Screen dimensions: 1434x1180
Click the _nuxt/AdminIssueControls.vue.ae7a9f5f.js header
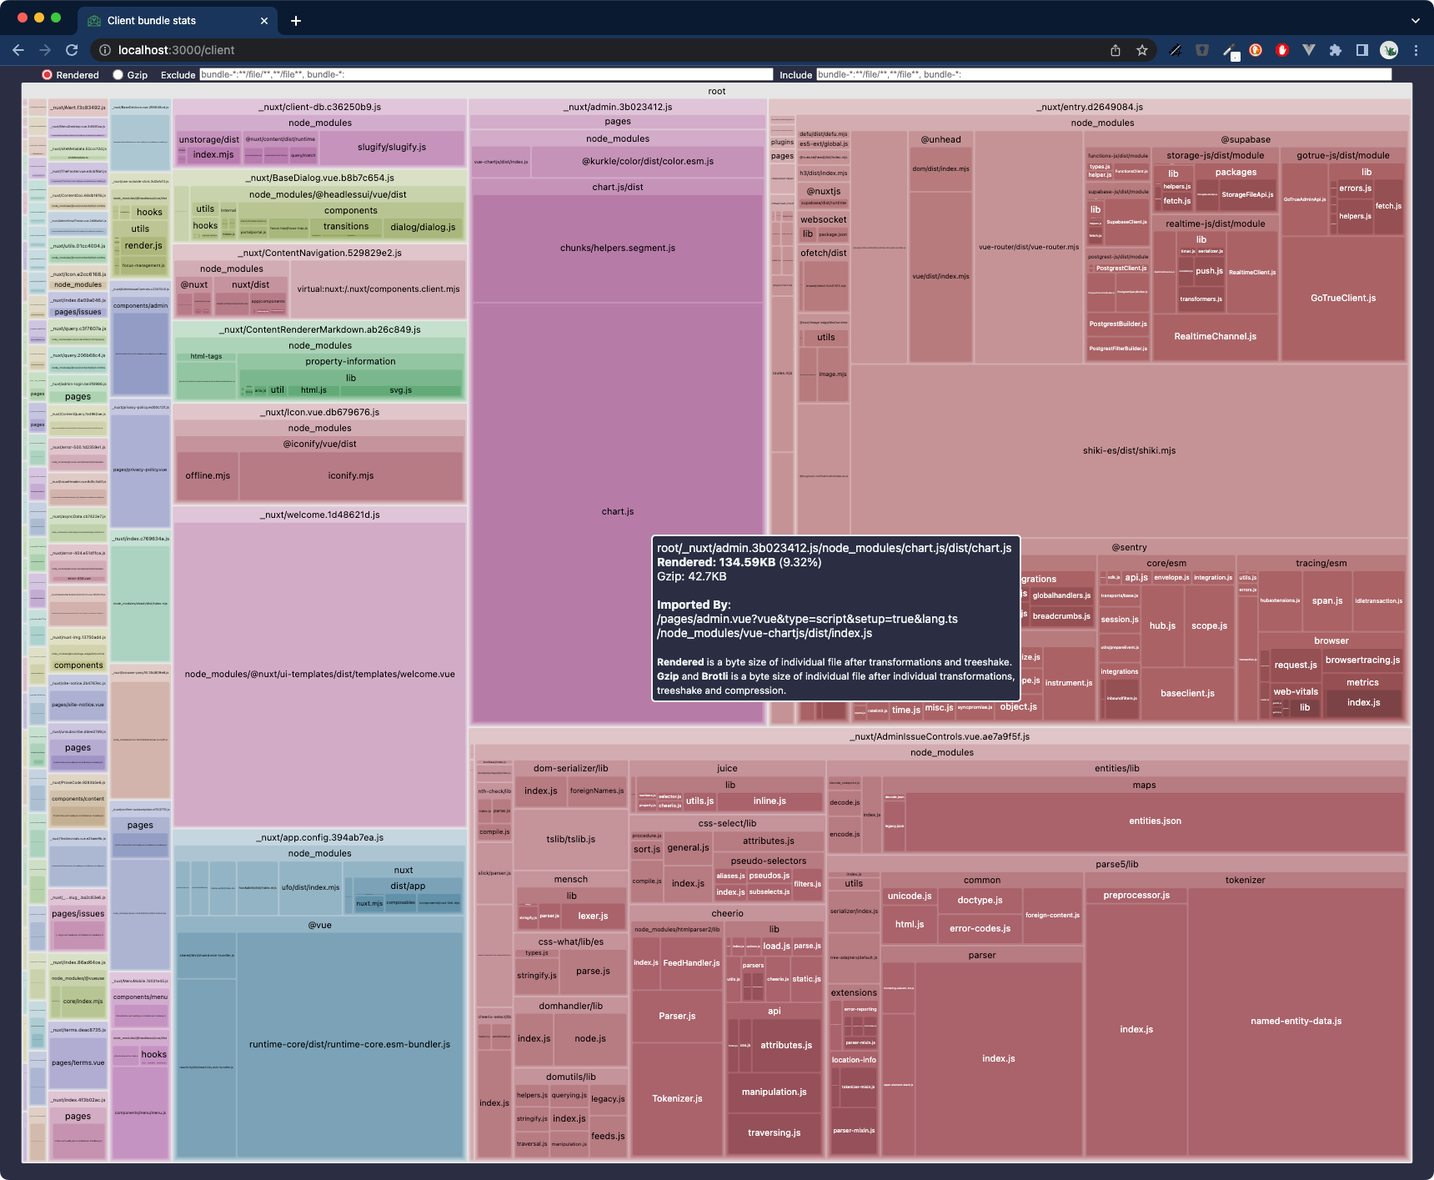click(940, 736)
